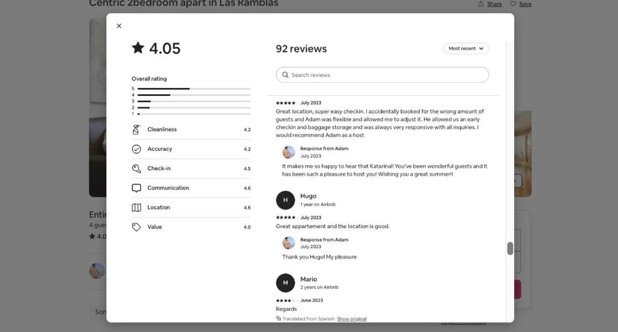Click Adam's host photo in Hugo response
This screenshot has height=332, width=618.
click(x=288, y=243)
